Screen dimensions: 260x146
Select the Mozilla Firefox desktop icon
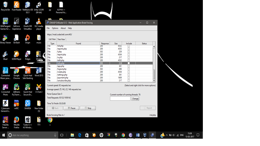(x=17, y=123)
